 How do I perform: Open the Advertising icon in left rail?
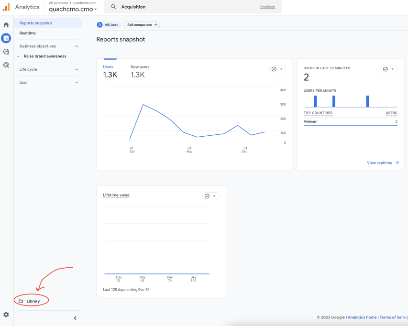point(6,65)
